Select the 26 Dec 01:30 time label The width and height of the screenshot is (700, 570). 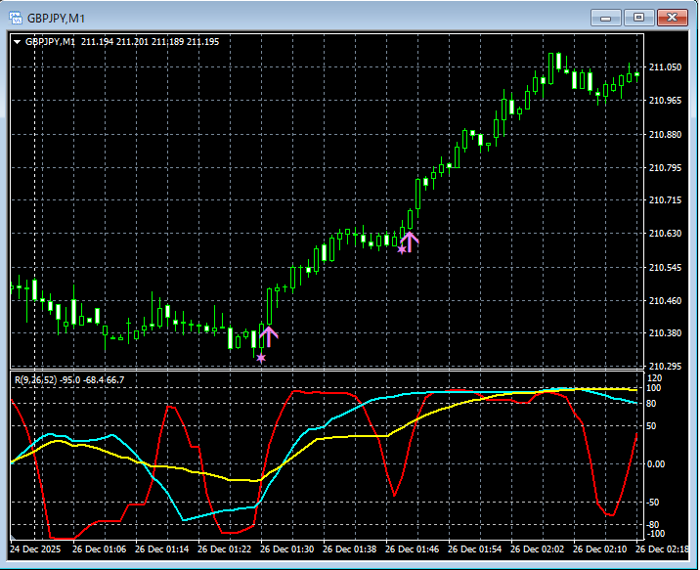pos(287,549)
